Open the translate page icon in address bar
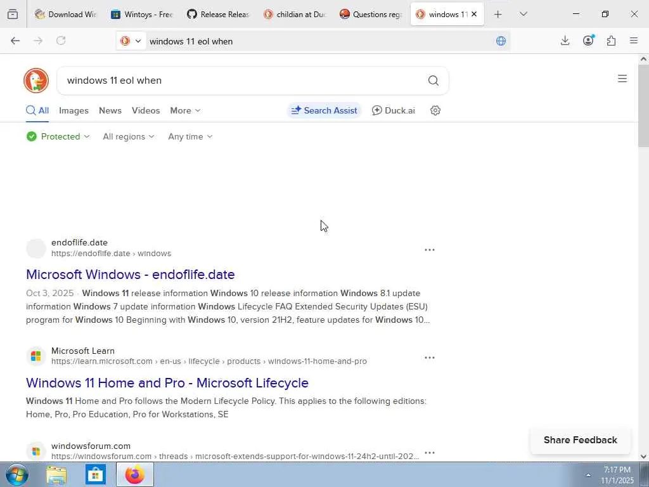The width and height of the screenshot is (649, 487). click(x=501, y=41)
